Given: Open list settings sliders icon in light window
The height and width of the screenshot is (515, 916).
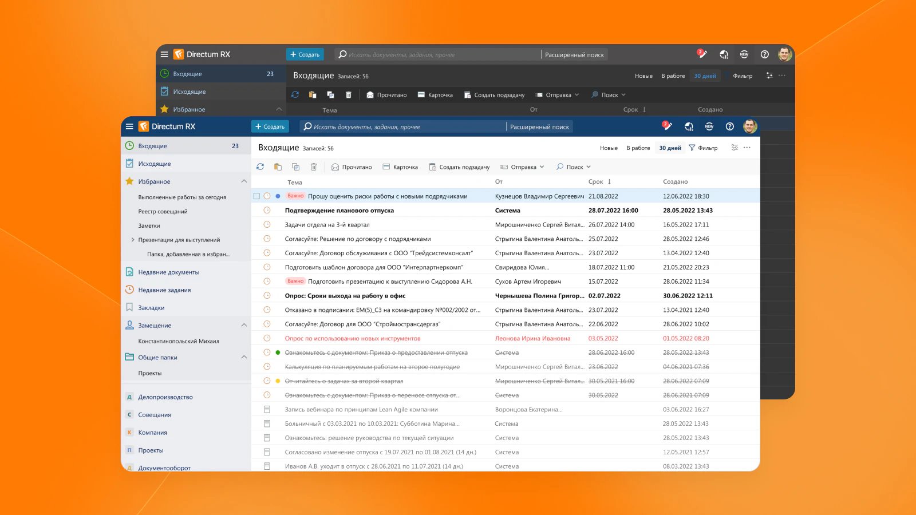Looking at the screenshot, I should (x=735, y=148).
